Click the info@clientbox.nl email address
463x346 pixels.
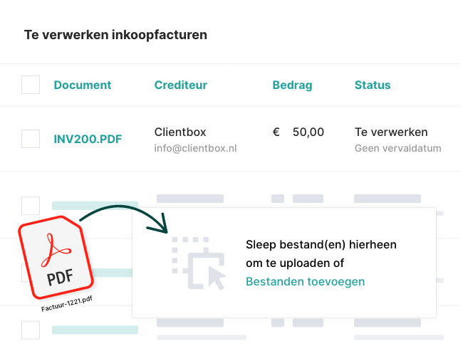pos(195,149)
